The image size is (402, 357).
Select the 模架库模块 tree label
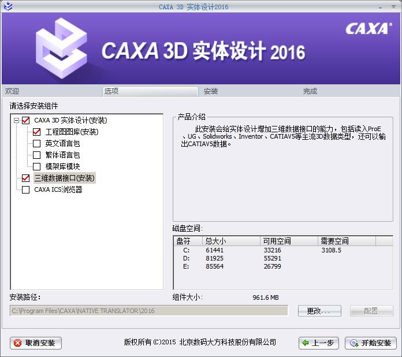62,166
